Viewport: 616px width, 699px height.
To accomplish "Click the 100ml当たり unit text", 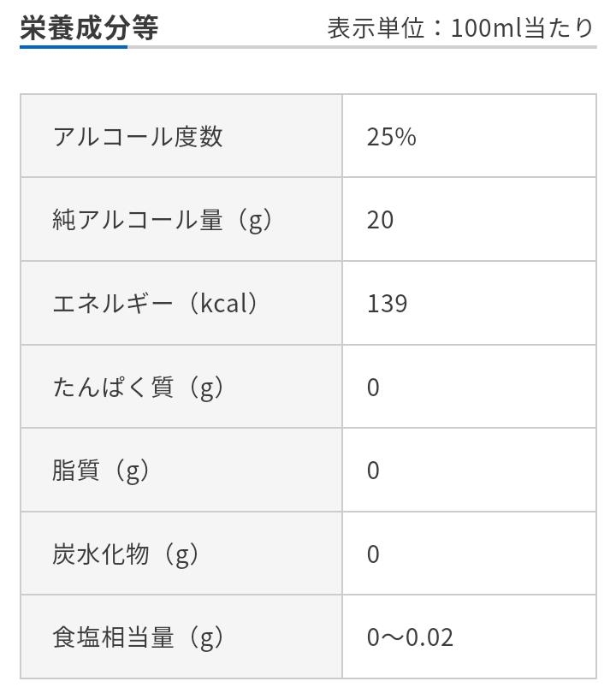I will pyautogui.click(x=522, y=28).
